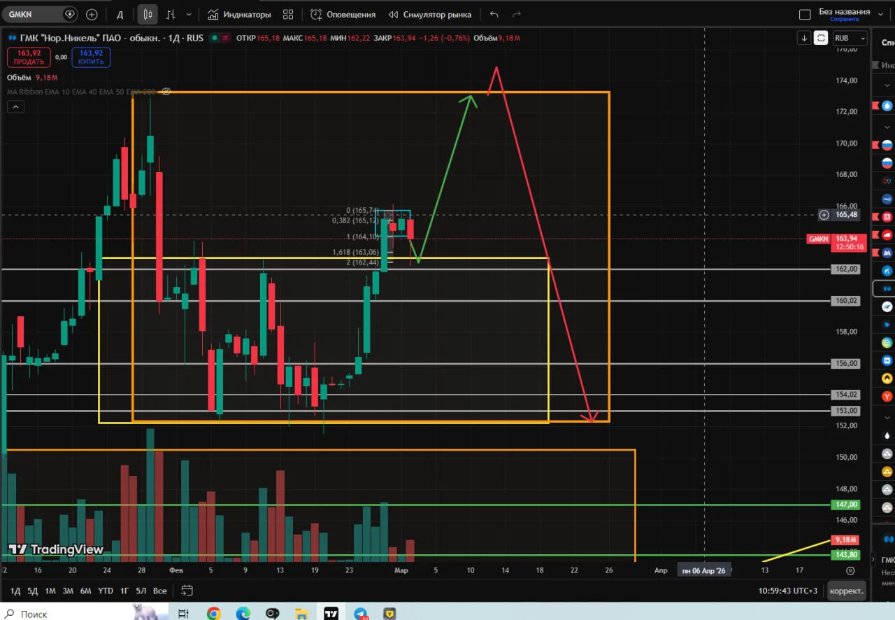Viewport: 895px width, 620px height.
Task: Start the Симулятор рынка replay
Action: 430,14
